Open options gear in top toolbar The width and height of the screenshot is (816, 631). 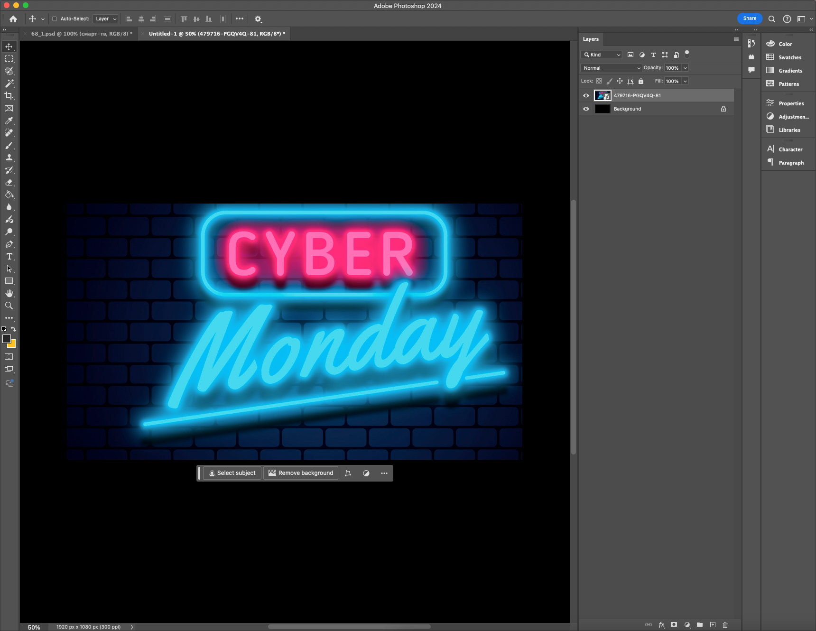(258, 19)
